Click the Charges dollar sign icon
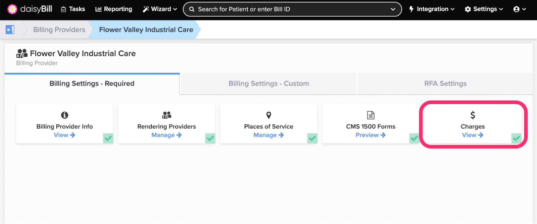The width and height of the screenshot is (537, 224). click(473, 115)
